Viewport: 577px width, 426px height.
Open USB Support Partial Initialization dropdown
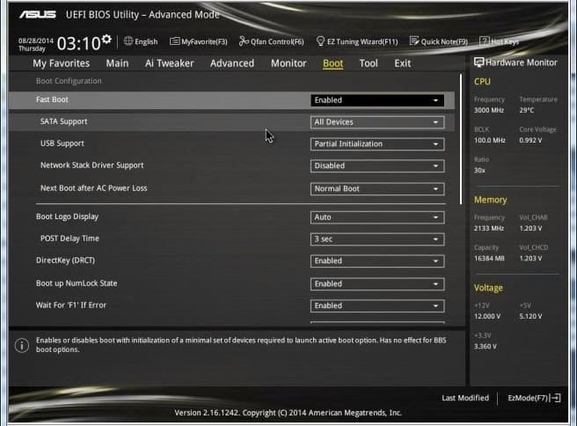[377, 143]
